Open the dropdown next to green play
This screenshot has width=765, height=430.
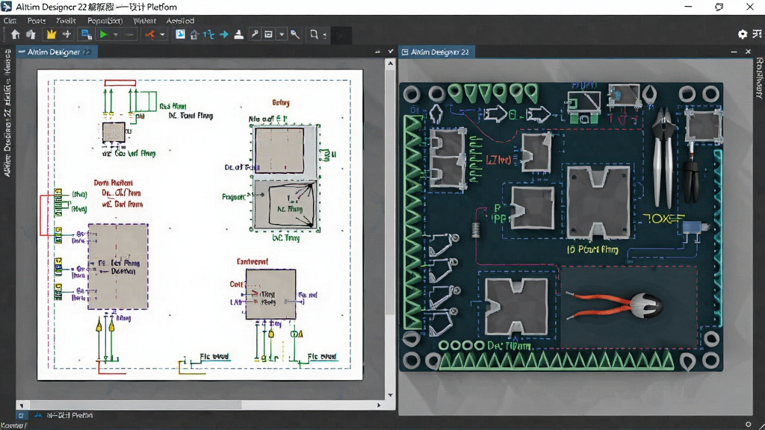116,35
